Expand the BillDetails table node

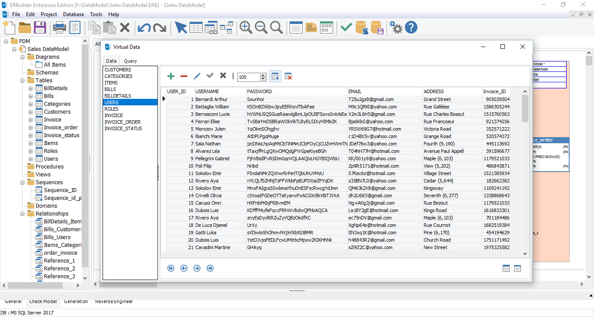tap(31, 88)
